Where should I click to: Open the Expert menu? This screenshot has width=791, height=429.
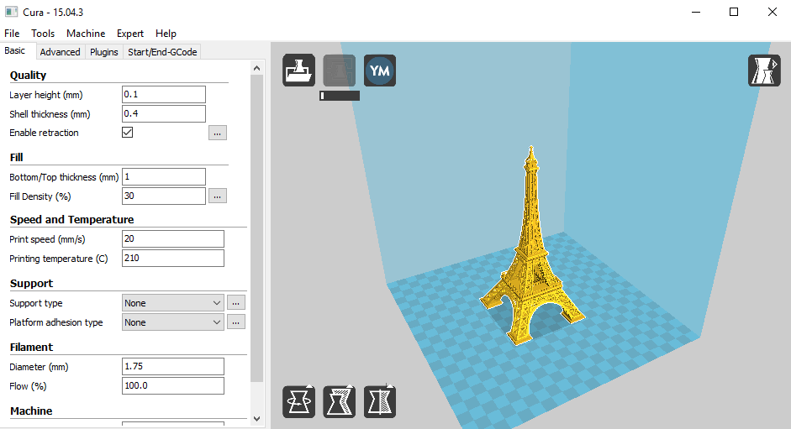[x=130, y=34]
